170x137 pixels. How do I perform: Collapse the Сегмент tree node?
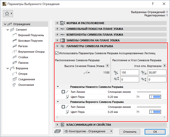coord(8,30)
